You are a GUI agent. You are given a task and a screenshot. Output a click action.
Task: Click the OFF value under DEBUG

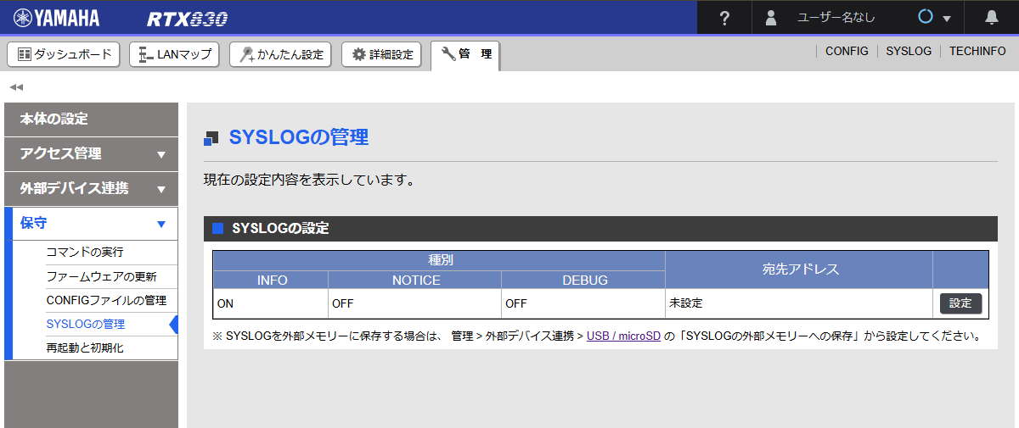(516, 303)
